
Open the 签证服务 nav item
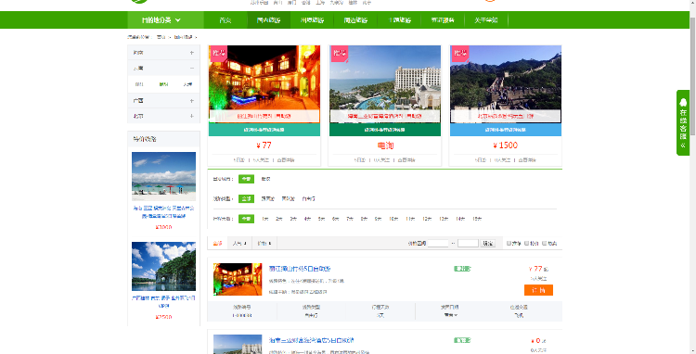[443, 20]
